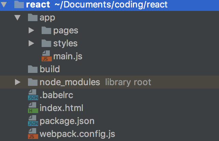Expand the pages folder arrow
Screen dimensions: 219x141
pyautogui.click(x=31, y=31)
